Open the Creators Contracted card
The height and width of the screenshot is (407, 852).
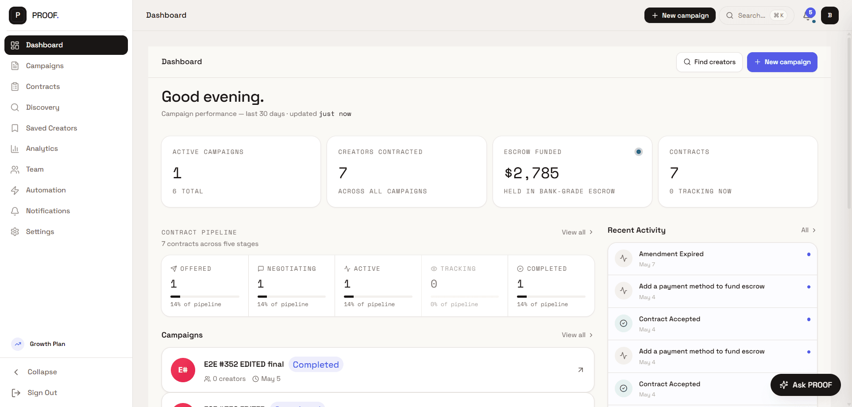tap(406, 172)
